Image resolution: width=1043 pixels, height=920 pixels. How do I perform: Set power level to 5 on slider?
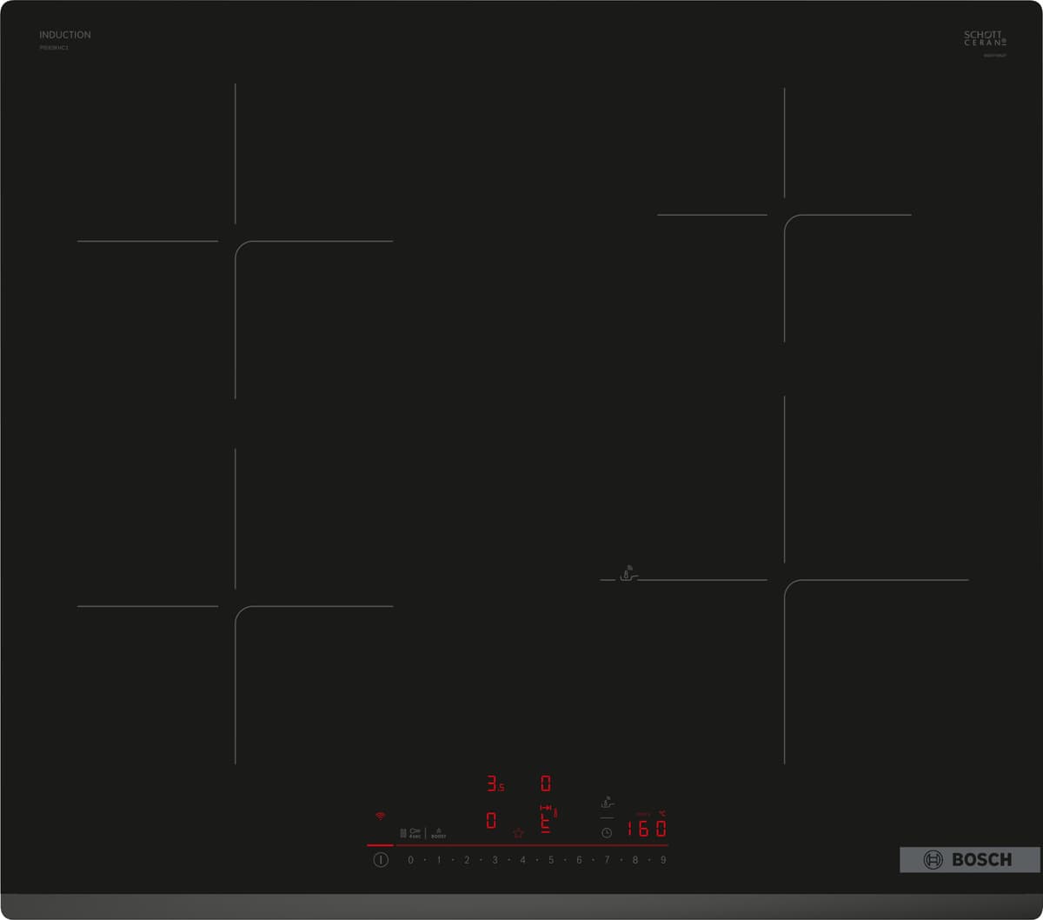click(x=550, y=860)
